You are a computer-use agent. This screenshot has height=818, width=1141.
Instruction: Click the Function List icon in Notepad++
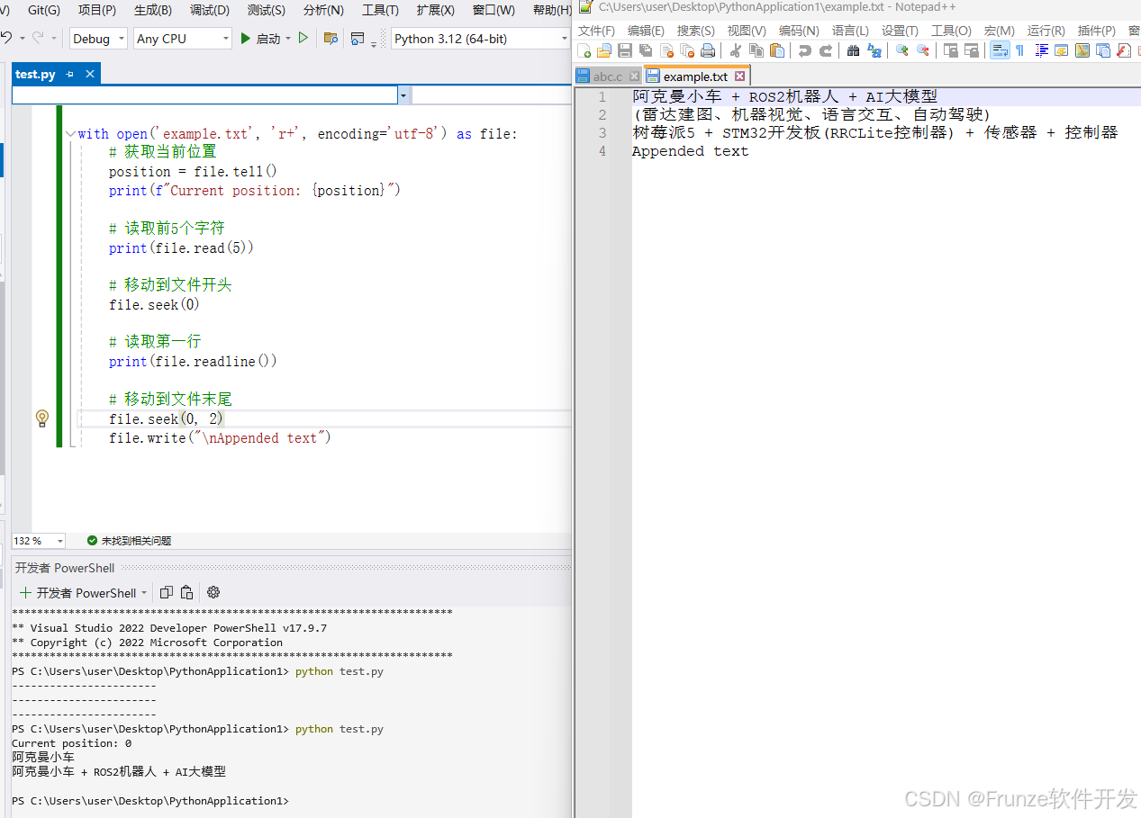coord(1124,50)
